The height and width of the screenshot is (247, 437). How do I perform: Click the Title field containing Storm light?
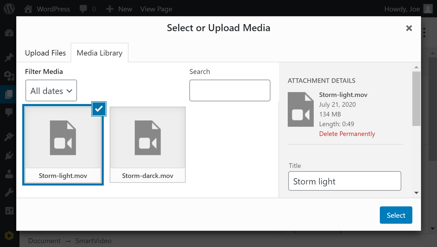[x=345, y=181]
